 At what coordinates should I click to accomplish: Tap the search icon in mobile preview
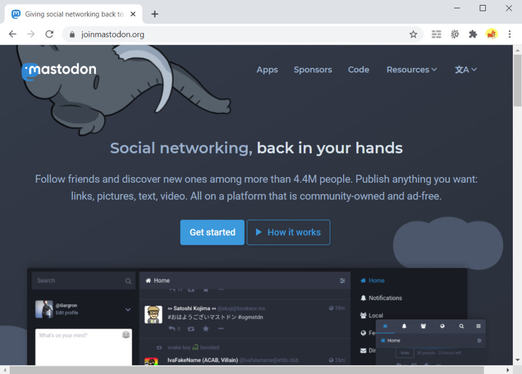(461, 326)
